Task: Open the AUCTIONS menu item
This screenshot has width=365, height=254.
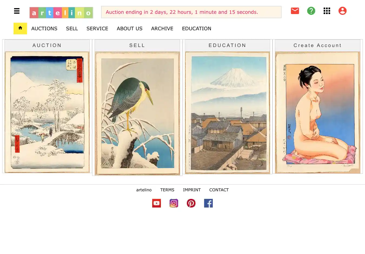Action: coord(44,29)
